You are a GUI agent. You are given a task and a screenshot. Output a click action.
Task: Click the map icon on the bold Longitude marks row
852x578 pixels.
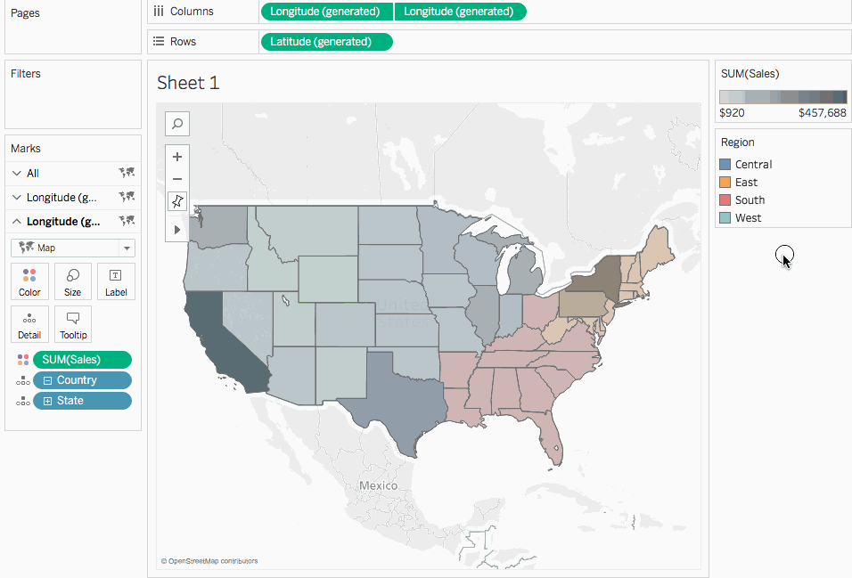[127, 221]
